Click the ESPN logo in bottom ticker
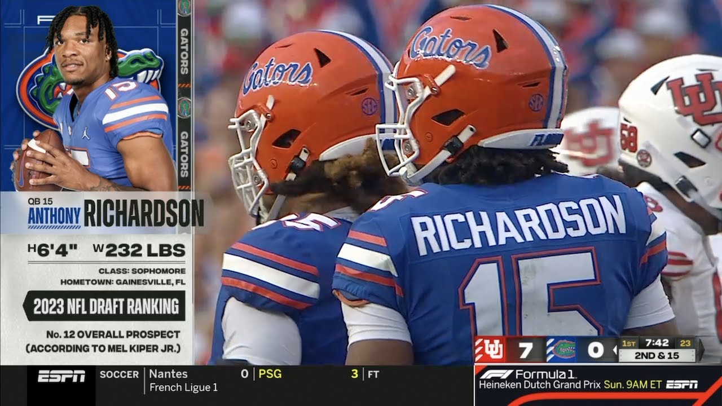The height and width of the screenshot is (406, 722). pos(61,376)
